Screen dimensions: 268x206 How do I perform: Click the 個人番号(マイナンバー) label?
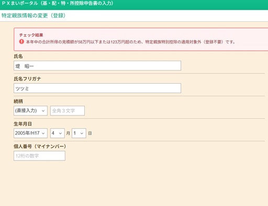(x=40, y=146)
